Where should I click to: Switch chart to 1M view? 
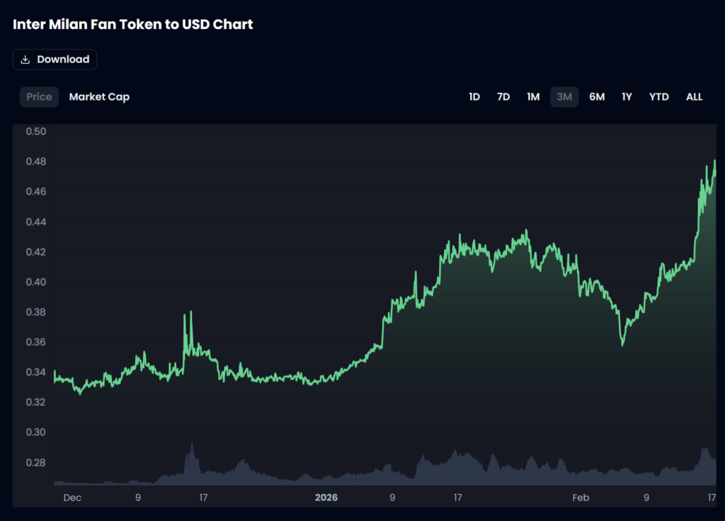point(533,96)
